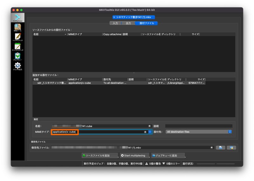
Task: Click the 0個のエラー error status icon
Action: (164, 164)
